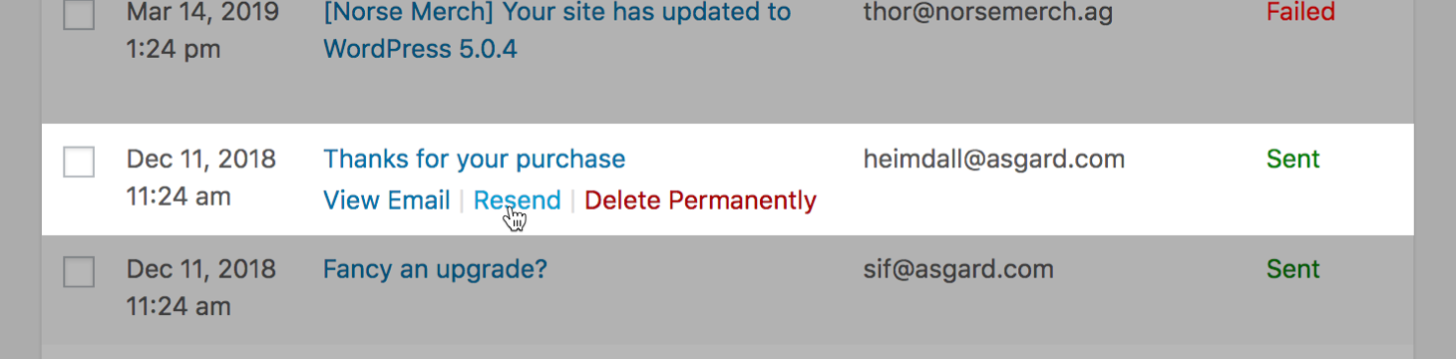Click the Mar 14, 2019 date

(x=203, y=13)
